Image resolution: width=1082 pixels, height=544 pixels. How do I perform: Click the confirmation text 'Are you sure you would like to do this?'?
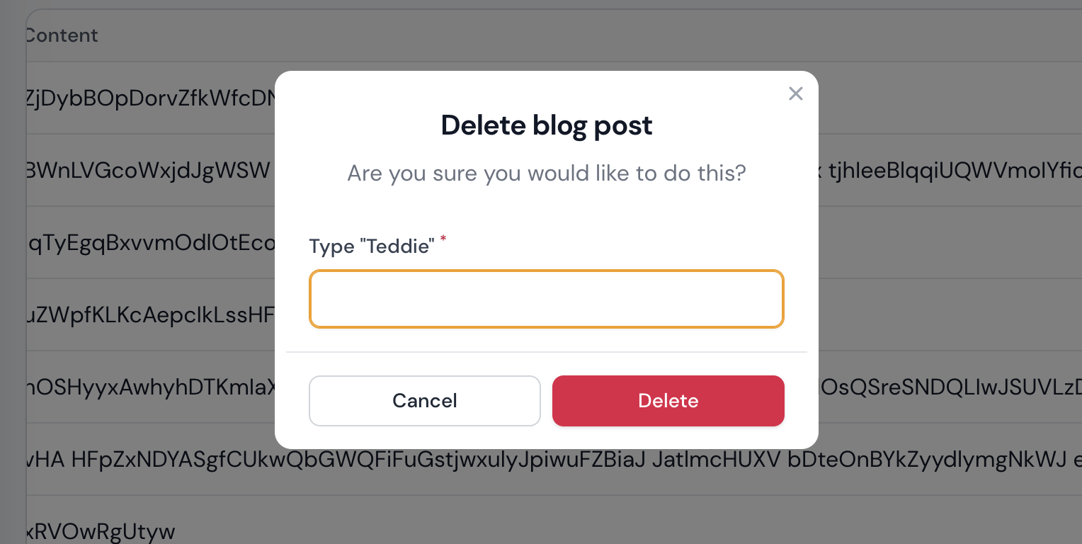point(546,174)
